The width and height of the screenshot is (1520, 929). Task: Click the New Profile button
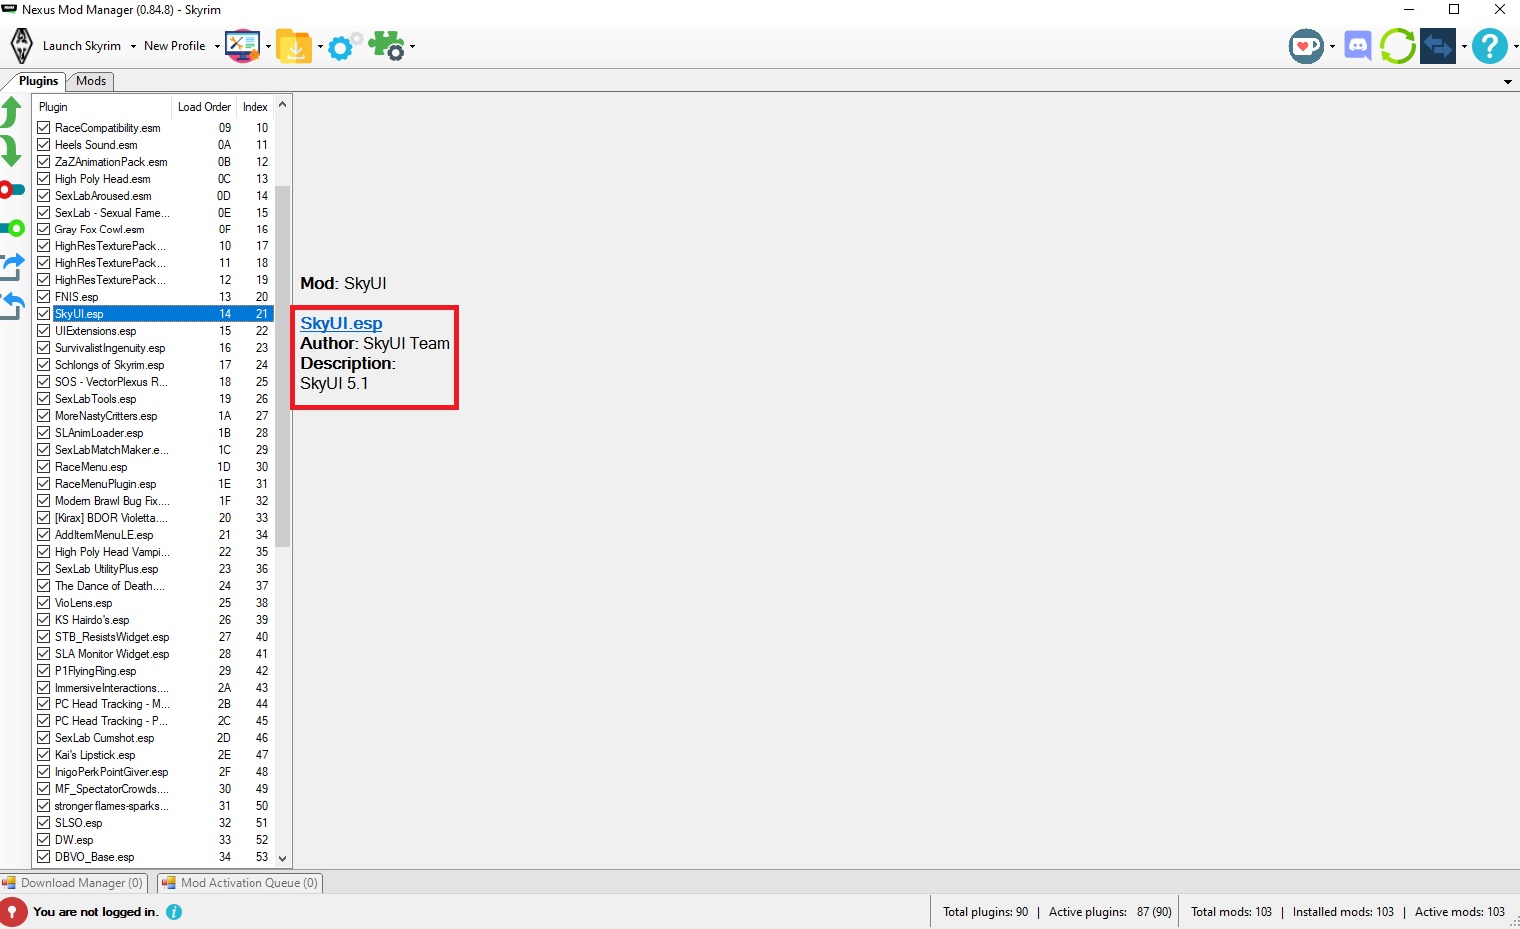click(175, 46)
